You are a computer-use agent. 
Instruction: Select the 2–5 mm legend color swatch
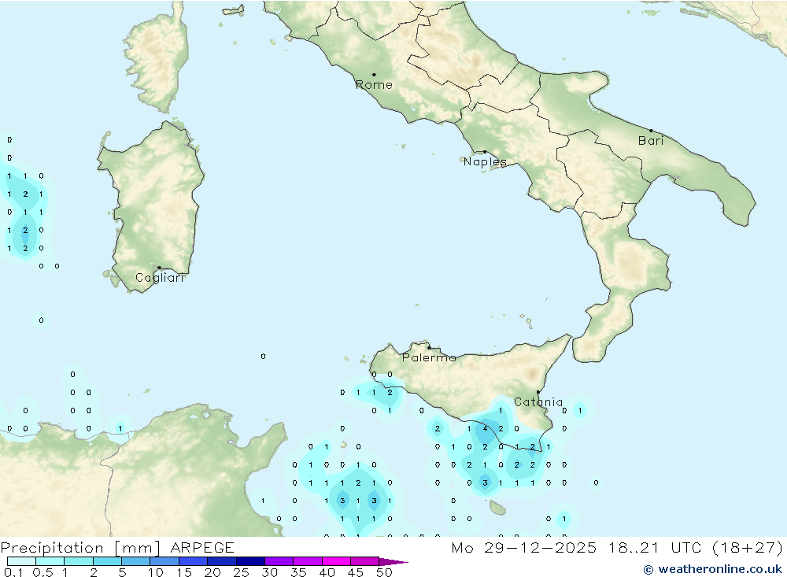click(107, 561)
